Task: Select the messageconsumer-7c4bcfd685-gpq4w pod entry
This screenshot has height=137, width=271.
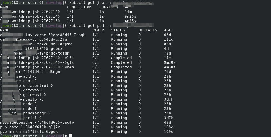Action: [37, 122]
